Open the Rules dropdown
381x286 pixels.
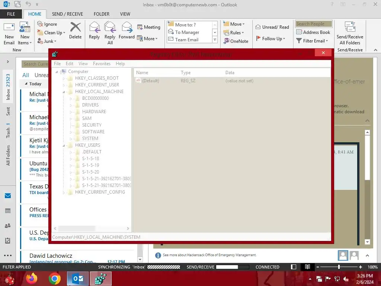coord(234,33)
